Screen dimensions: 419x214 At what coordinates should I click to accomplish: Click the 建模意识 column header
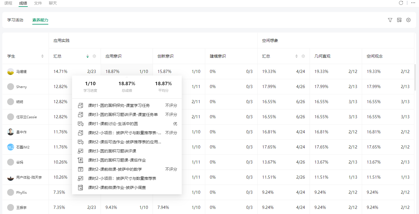pyautogui.click(x=218, y=56)
